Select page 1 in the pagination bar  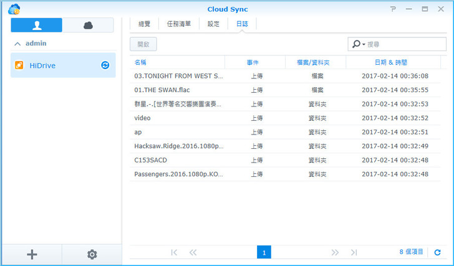click(264, 252)
